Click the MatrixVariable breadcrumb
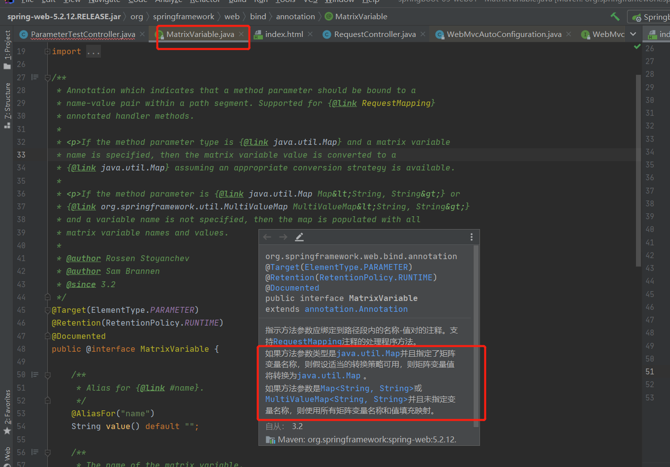670x467 pixels. 356,16
